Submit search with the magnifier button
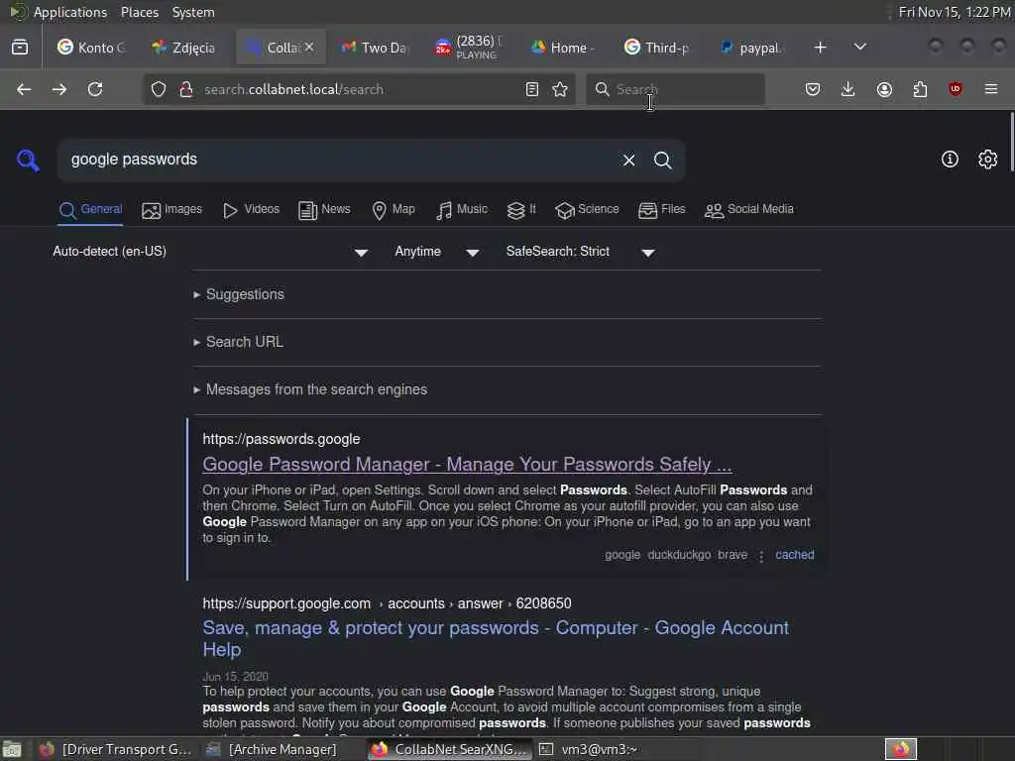 coord(662,160)
